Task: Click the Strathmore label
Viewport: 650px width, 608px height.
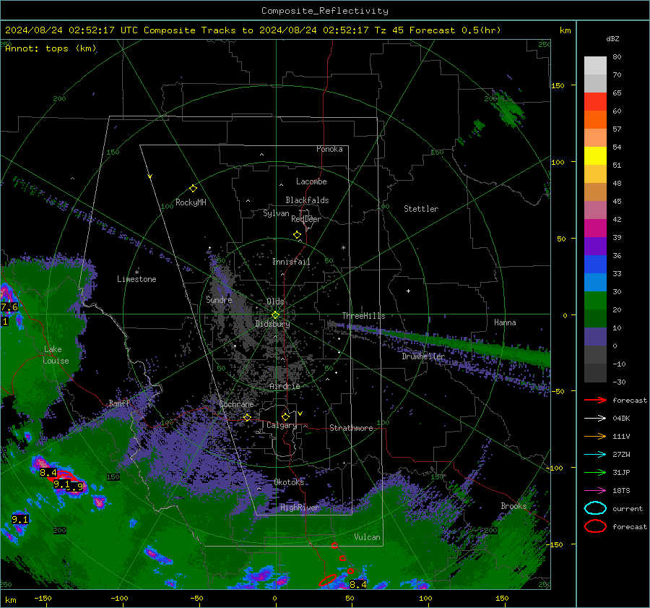Action: [351, 428]
